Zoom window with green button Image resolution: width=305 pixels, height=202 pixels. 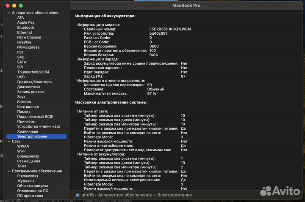tap(21, 5)
